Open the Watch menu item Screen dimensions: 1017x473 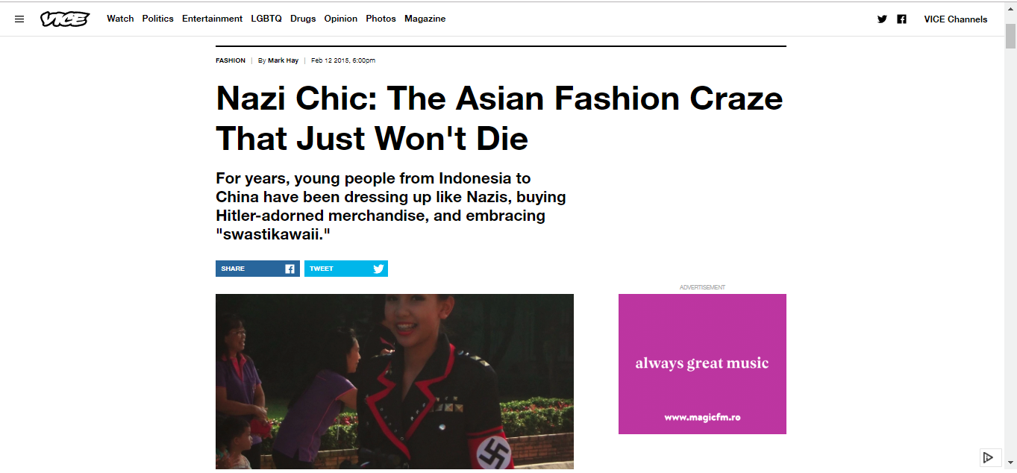coord(120,19)
